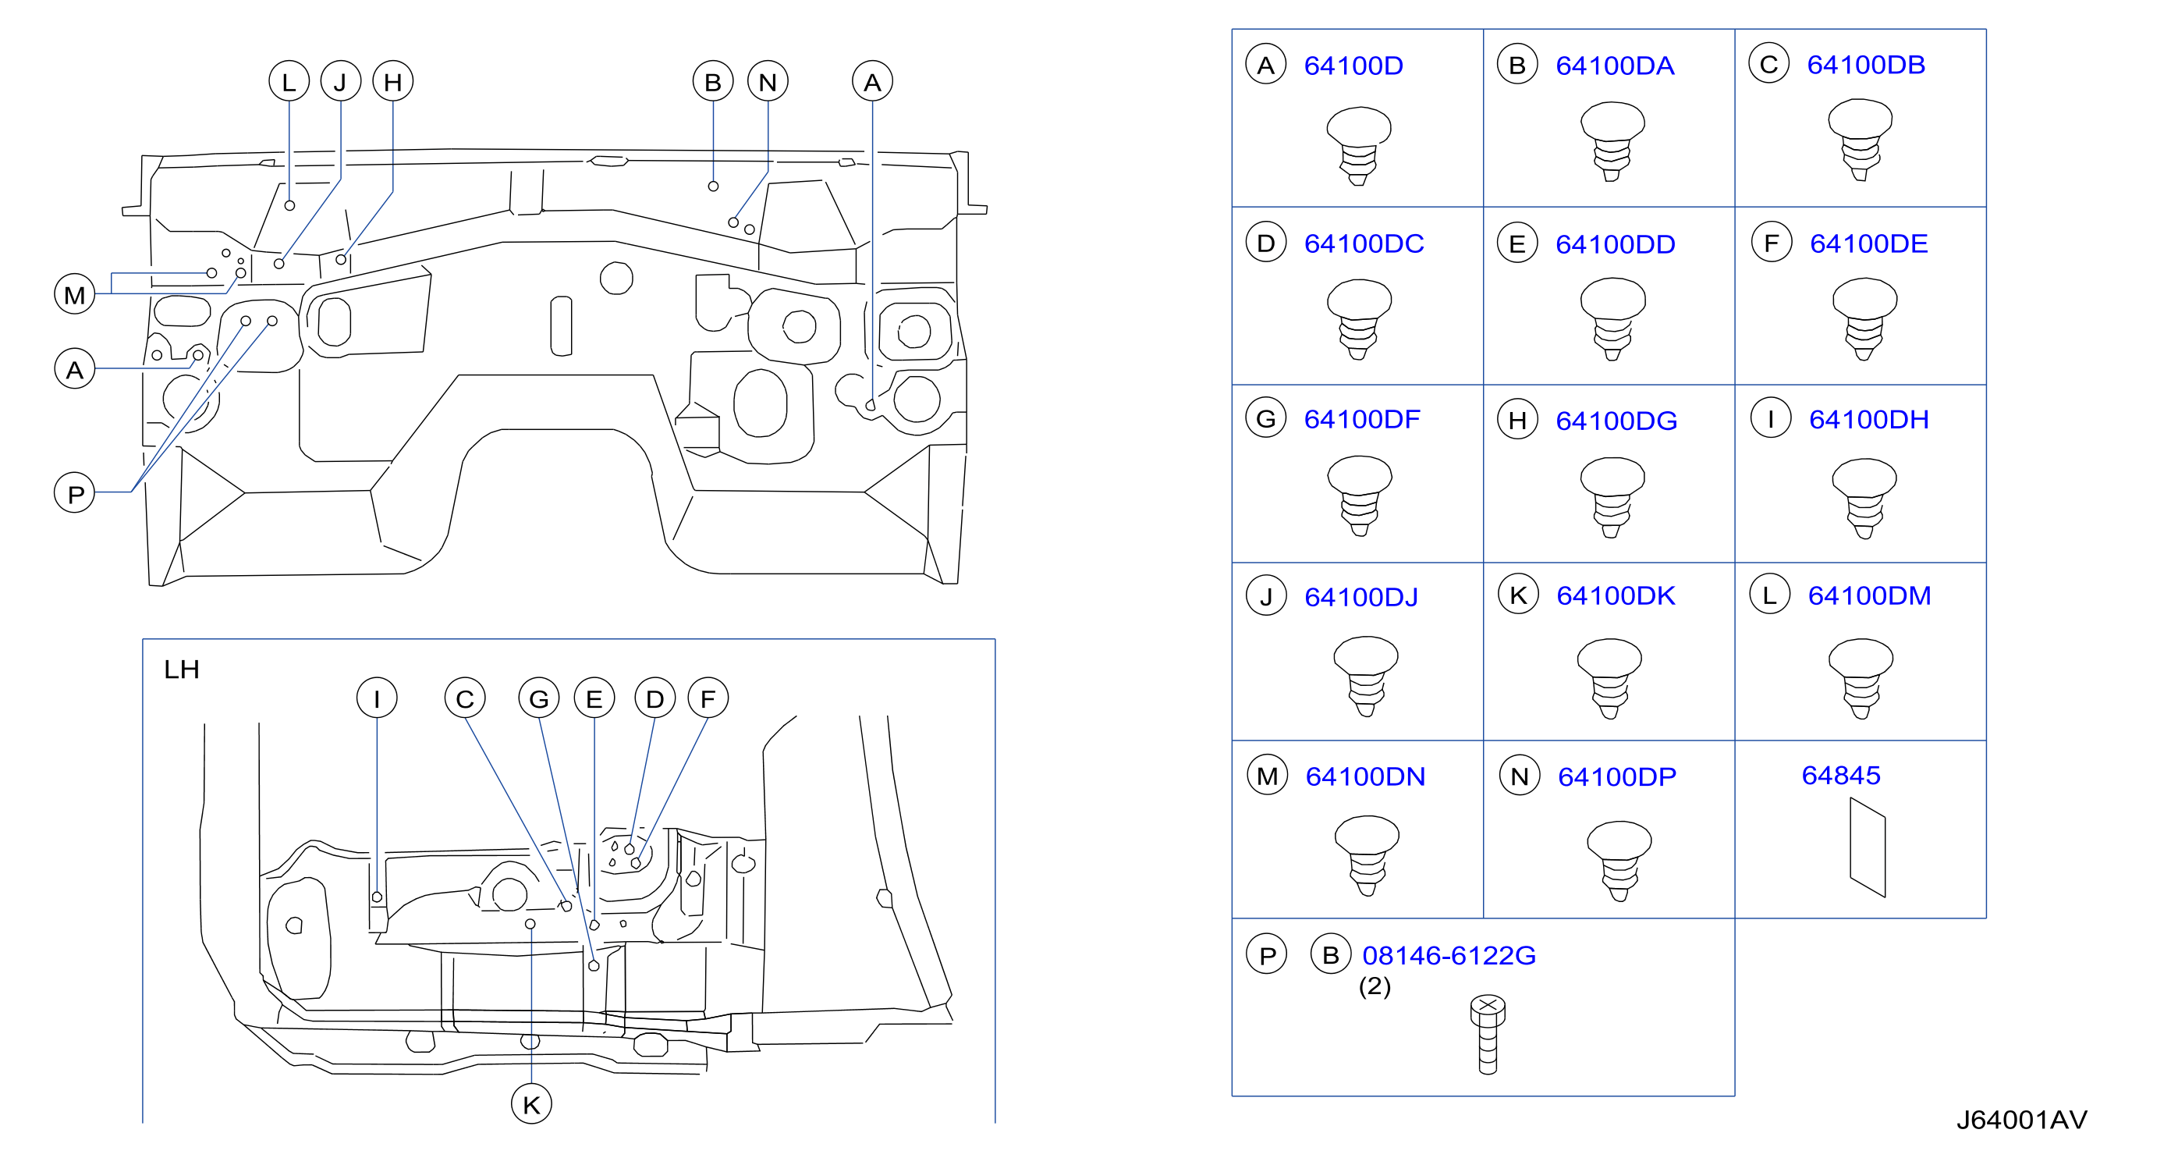
Task: Click the clip icon under 64100DN
Action: click(x=1367, y=855)
